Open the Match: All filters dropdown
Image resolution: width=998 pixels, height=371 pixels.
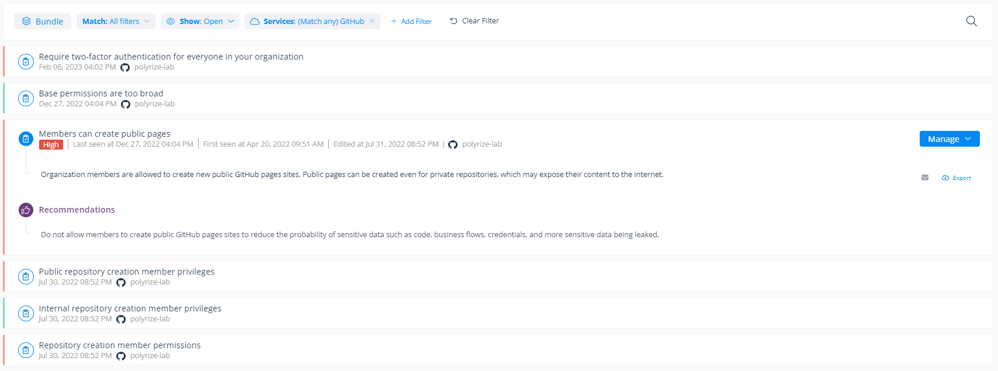(116, 21)
